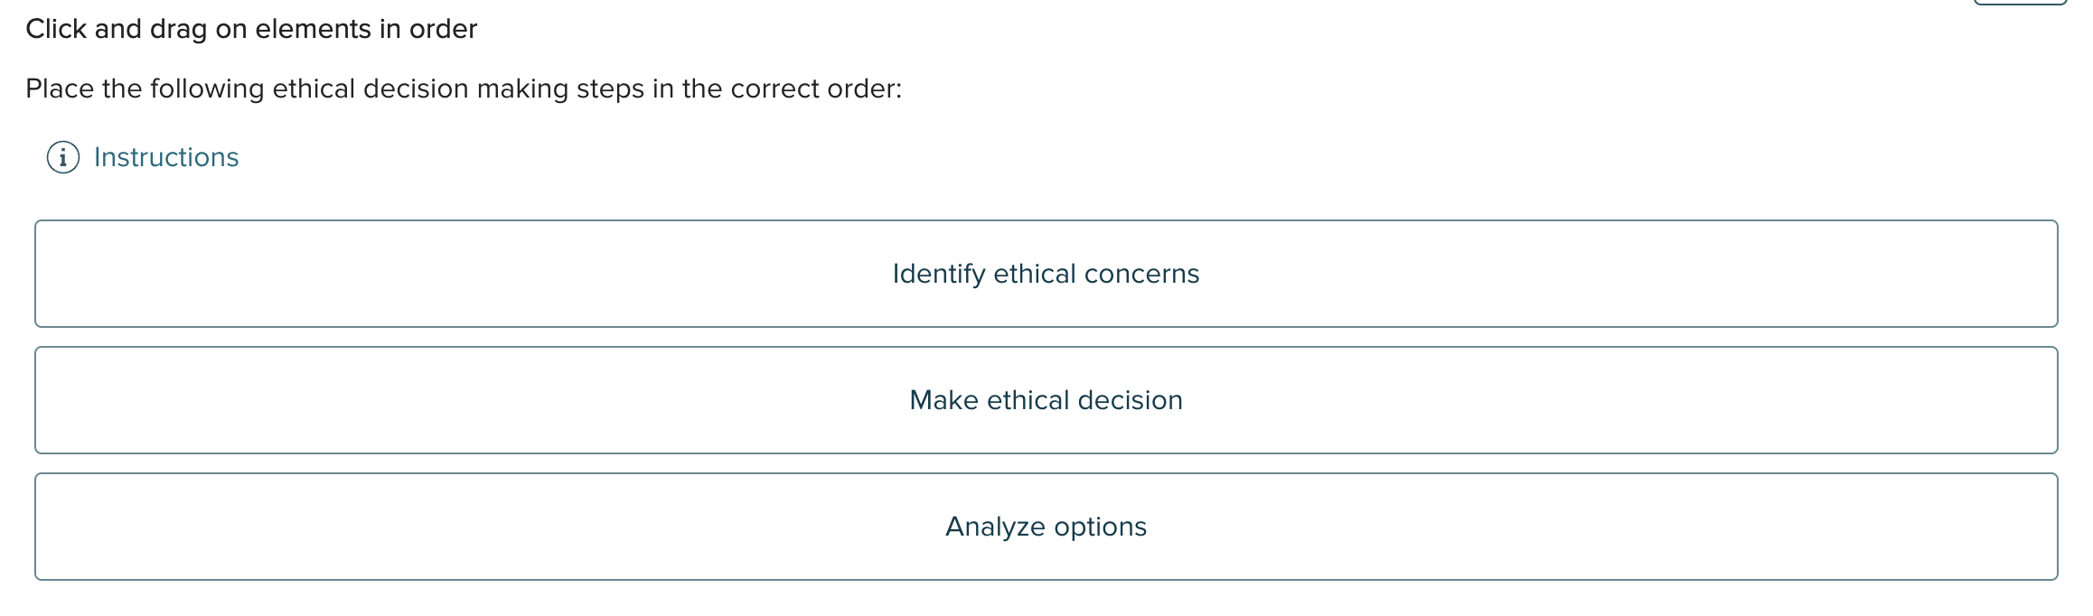Click the "Click and drag on elements" heading
The height and width of the screenshot is (616, 2093).
click(x=250, y=28)
